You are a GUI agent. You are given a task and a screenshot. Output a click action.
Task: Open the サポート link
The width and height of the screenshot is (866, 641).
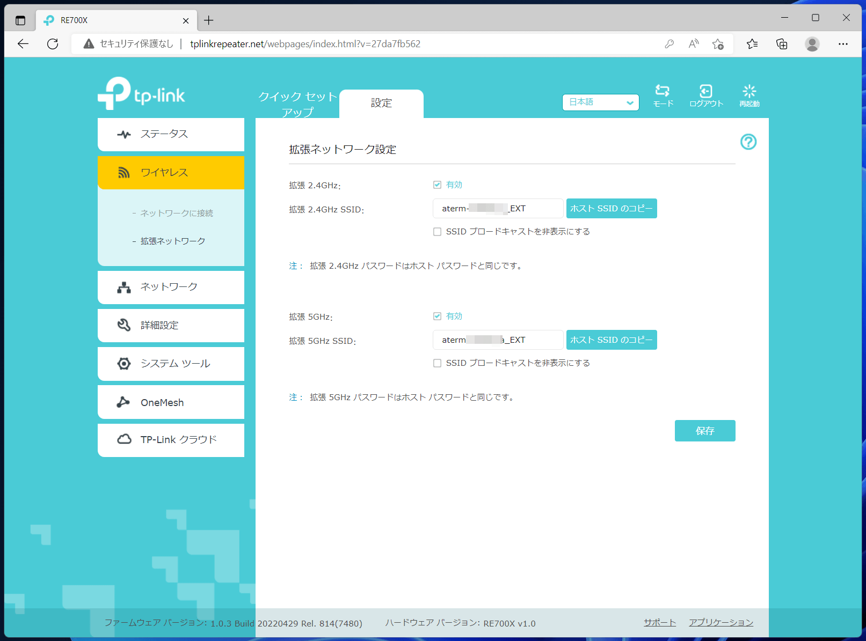click(x=660, y=623)
